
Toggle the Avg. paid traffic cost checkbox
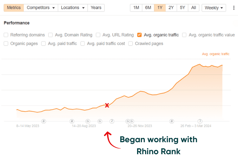click(x=83, y=44)
